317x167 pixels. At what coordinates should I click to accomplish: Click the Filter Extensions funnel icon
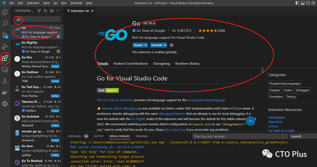point(39,11)
